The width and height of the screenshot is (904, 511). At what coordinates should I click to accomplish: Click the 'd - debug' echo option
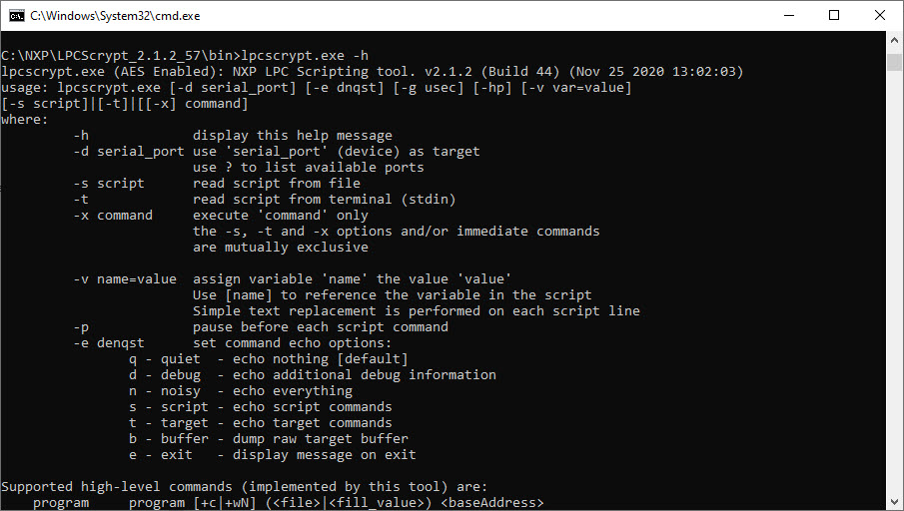[x=165, y=375]
